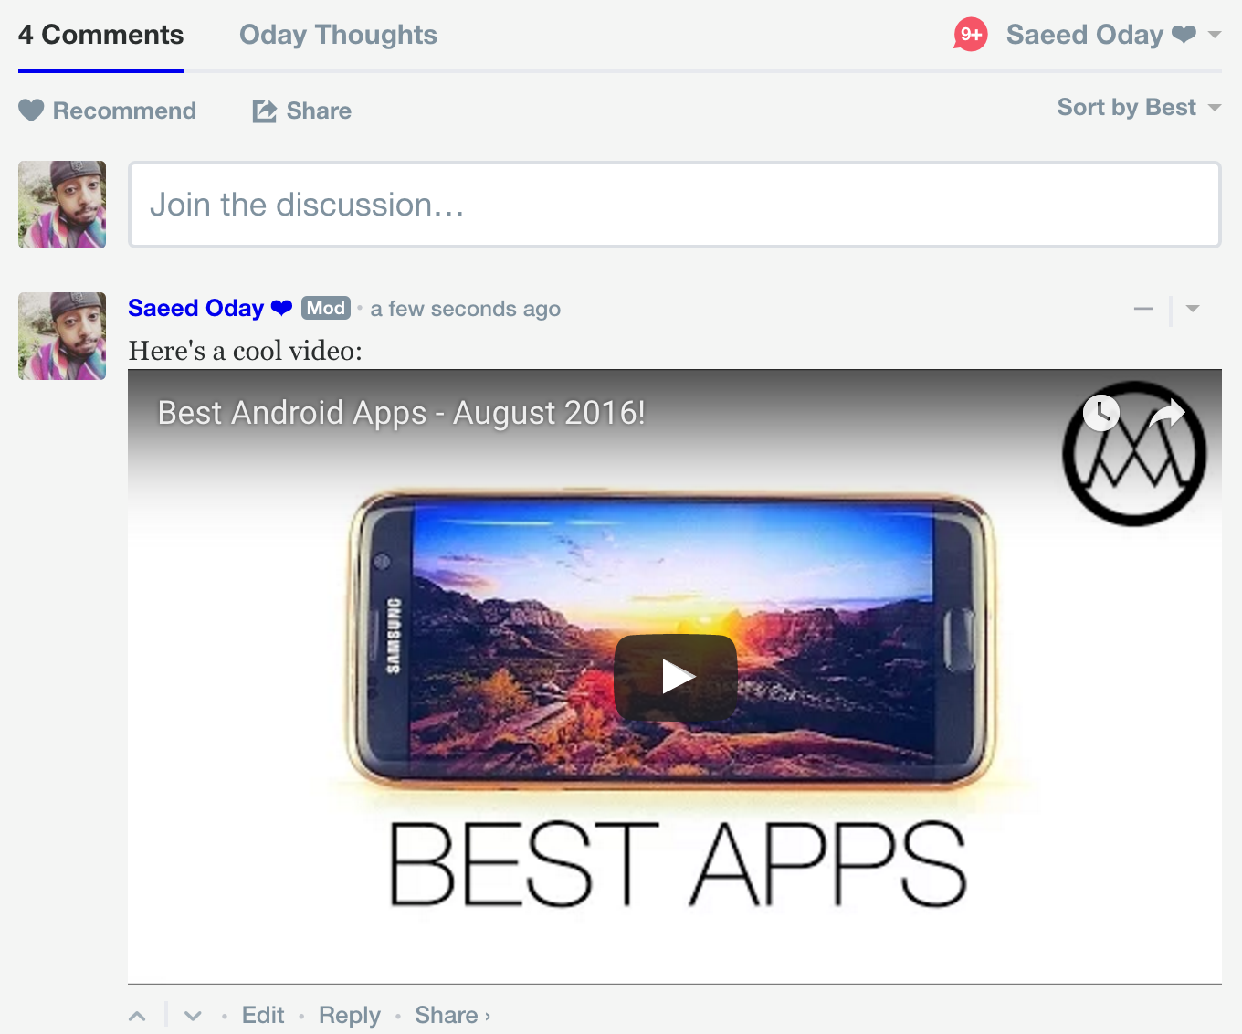Downvote Saeed Oday's comment
The height and width of the screenshot is (1034, 1242).
coord(193,1016)
